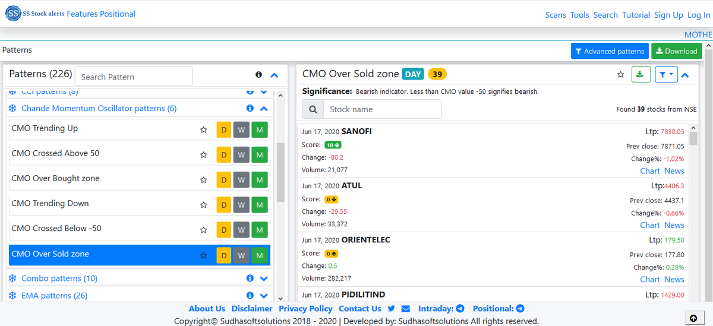713x326 pixels.
Task: Click the Advanced patterns button
Action: click(610, 51)
